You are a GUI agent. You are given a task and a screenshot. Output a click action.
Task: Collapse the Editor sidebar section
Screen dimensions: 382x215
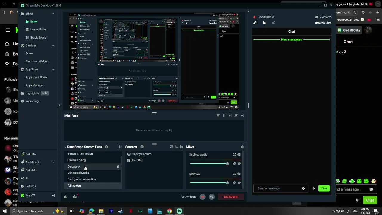(x=53, y=14)
